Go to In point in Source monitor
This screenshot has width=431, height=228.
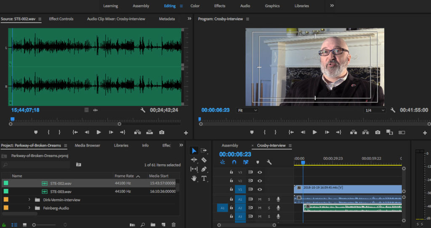75,132
